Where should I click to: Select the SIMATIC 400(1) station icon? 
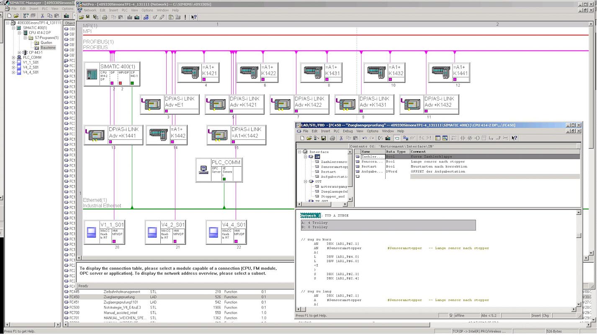[91, 74]
